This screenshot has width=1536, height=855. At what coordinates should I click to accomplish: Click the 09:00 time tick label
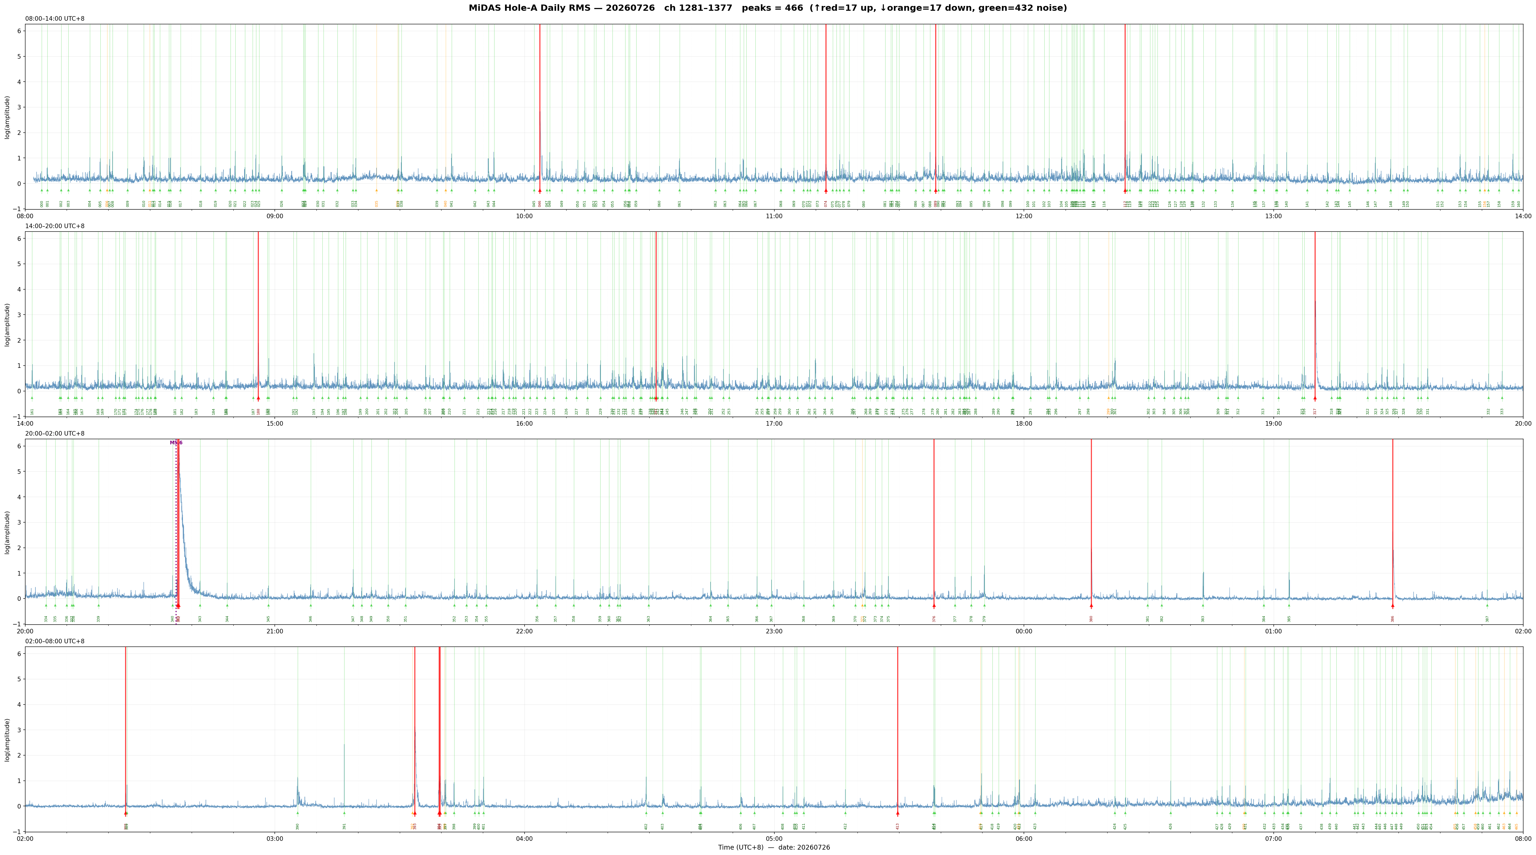point(275,216)
